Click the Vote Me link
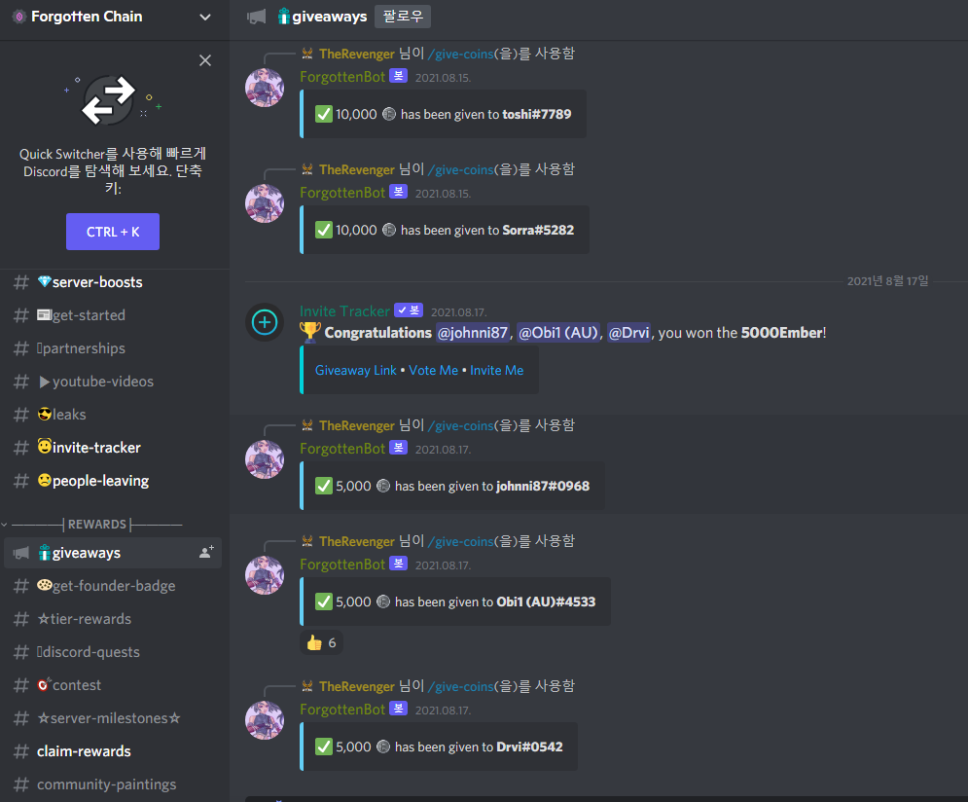968x802 pixels. [x=433, y=370]
